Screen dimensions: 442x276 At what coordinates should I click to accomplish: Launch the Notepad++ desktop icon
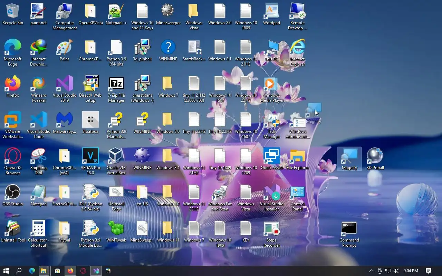tap(116, 14)
